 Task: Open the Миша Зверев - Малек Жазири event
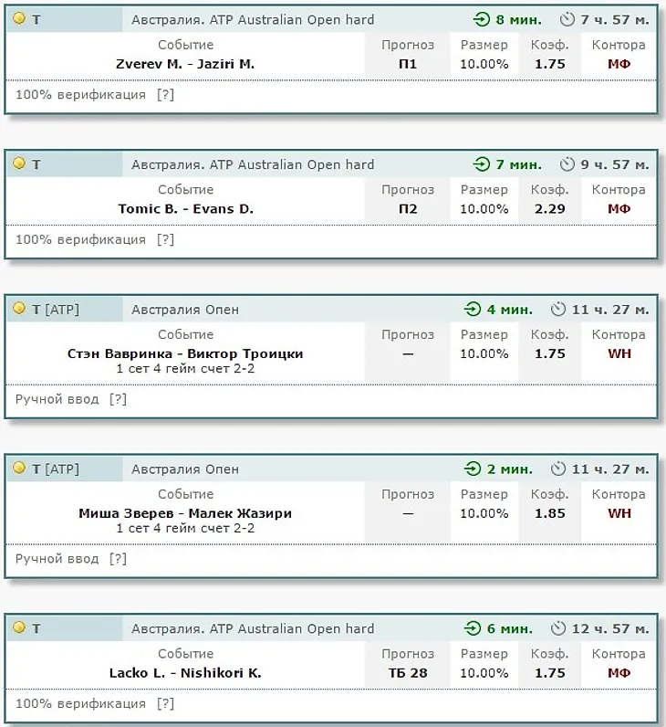[x=185, y=513]
